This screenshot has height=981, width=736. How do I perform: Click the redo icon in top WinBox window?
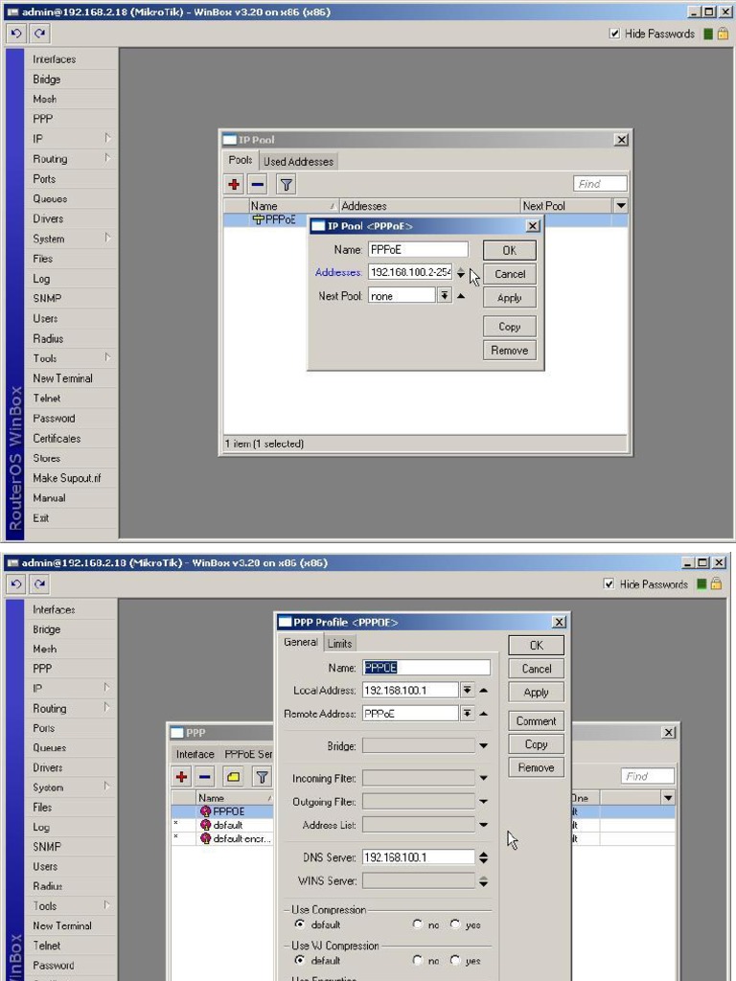click(x=39, y=34)
